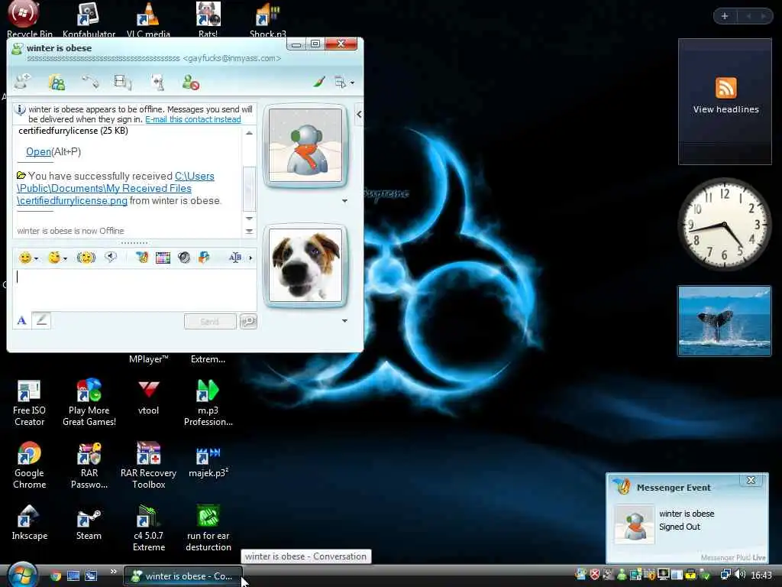Expand options arrow below your dog picture

344,320
